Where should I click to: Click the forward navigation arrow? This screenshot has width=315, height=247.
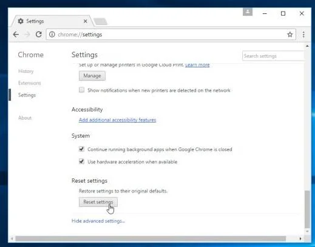(x=27, y=35)
